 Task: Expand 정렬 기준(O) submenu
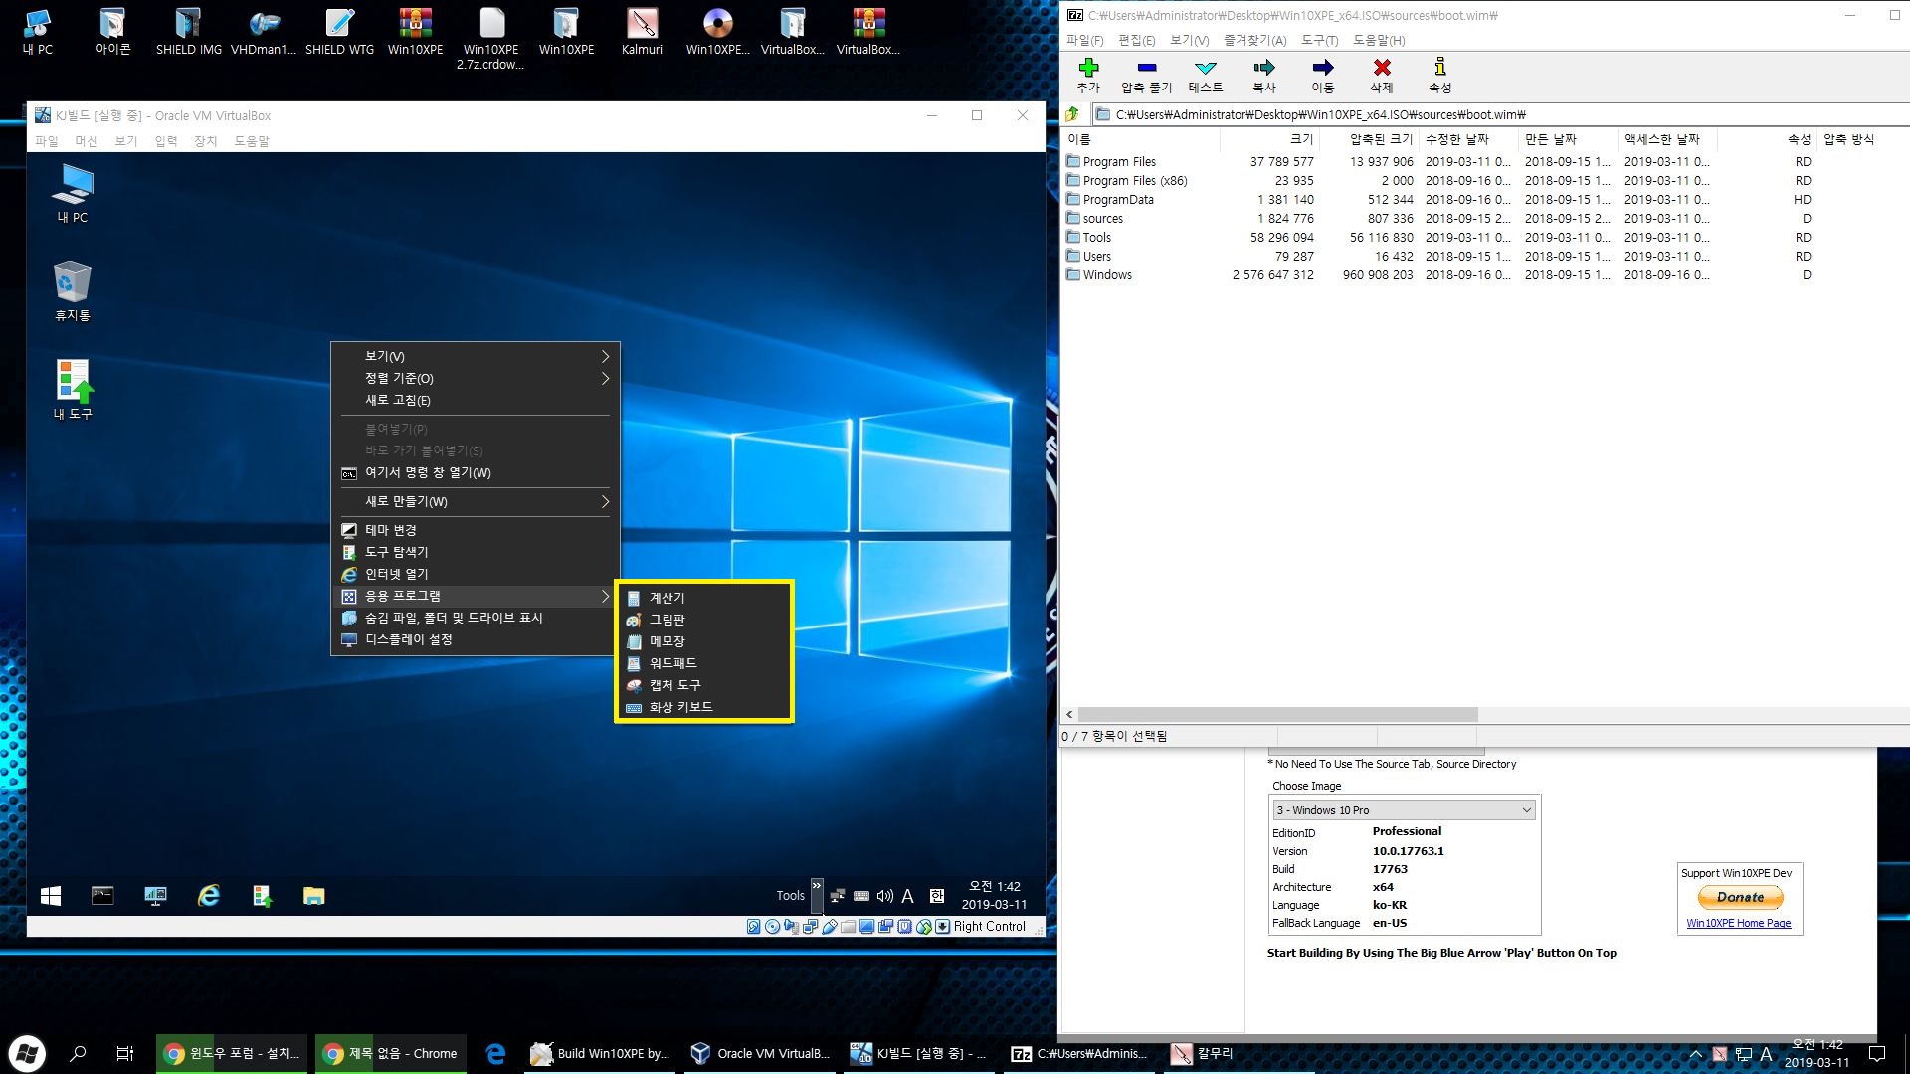point(475,378)
